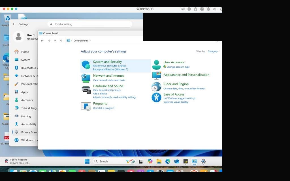Expand chevron before Control Panel in address bar
290x181 pixels.
[72, 41]
